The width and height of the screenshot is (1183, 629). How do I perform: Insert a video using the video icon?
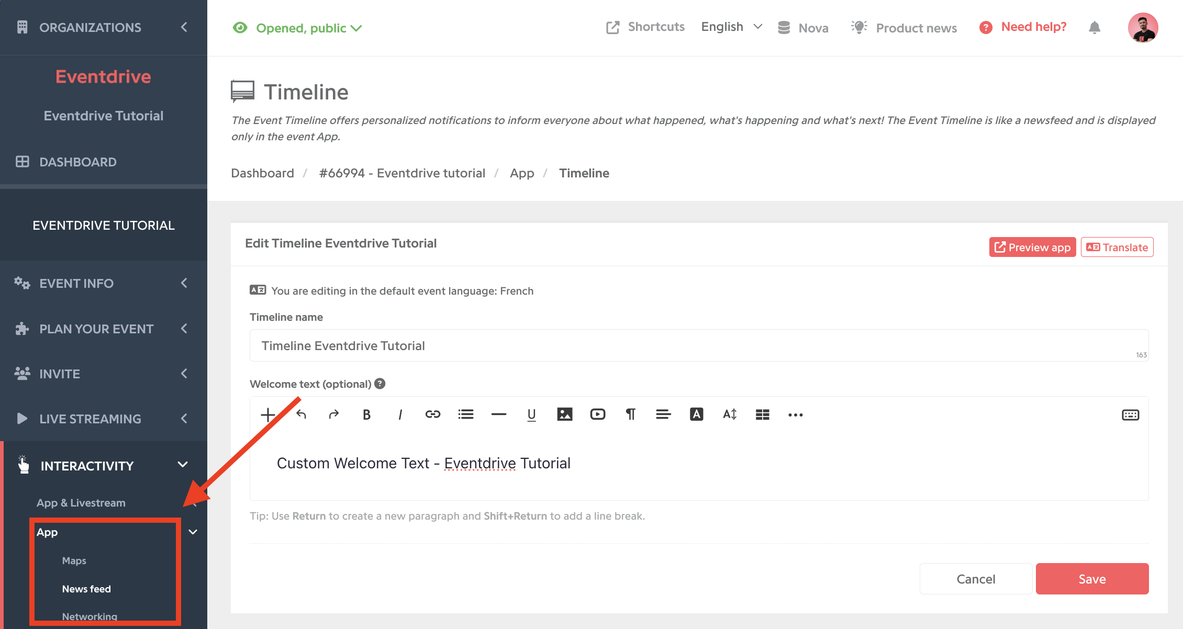tap(597, 414)
